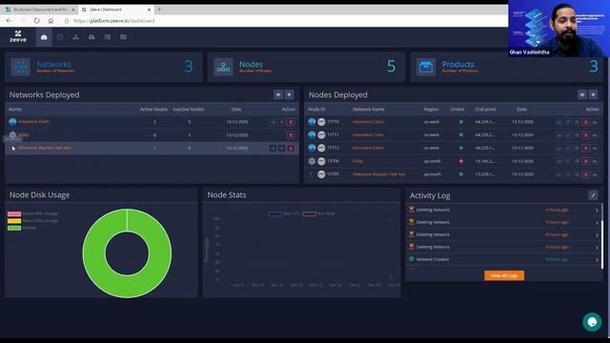Go back in the browser
The image size is (610, 343).
click(x=9, y=21)
